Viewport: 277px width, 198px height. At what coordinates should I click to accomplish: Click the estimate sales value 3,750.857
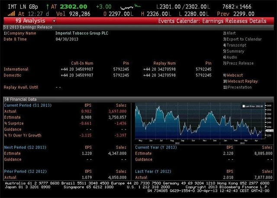click(x=117, y=117)
